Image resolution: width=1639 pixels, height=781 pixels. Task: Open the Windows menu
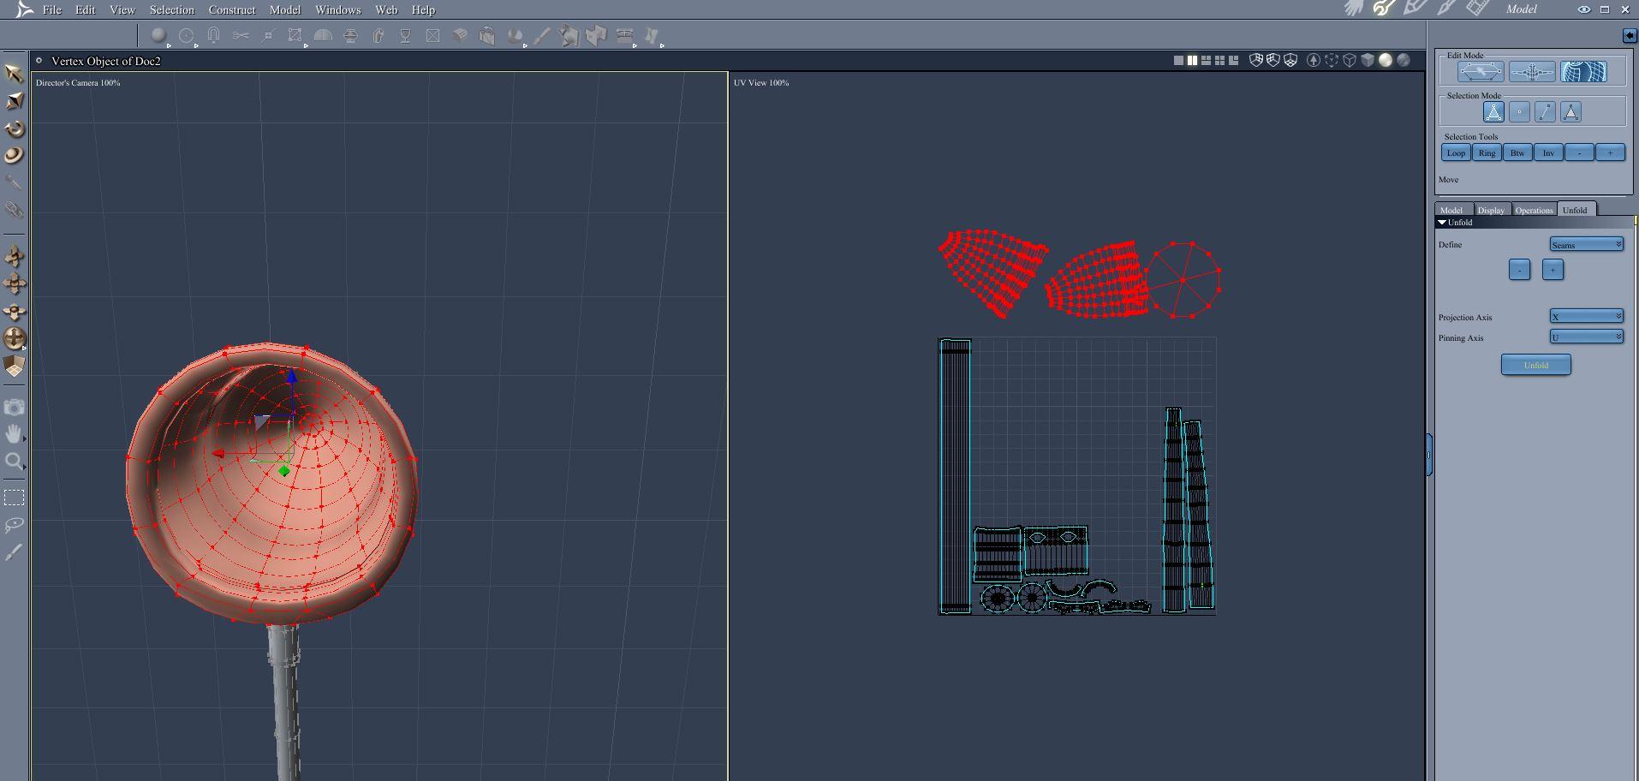click(x=338, y=9)
